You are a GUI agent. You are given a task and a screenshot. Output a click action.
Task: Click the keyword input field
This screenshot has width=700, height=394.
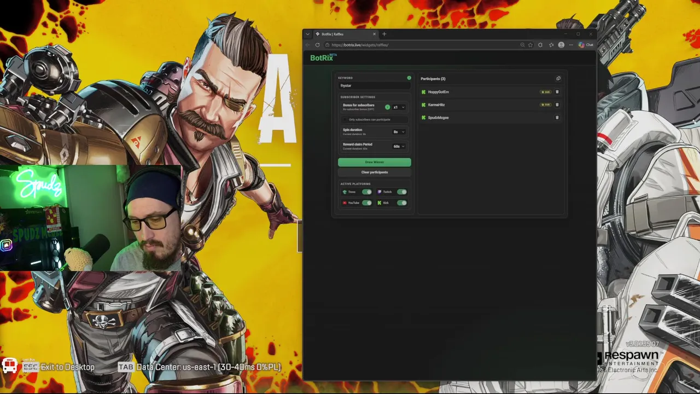(375, 85)
